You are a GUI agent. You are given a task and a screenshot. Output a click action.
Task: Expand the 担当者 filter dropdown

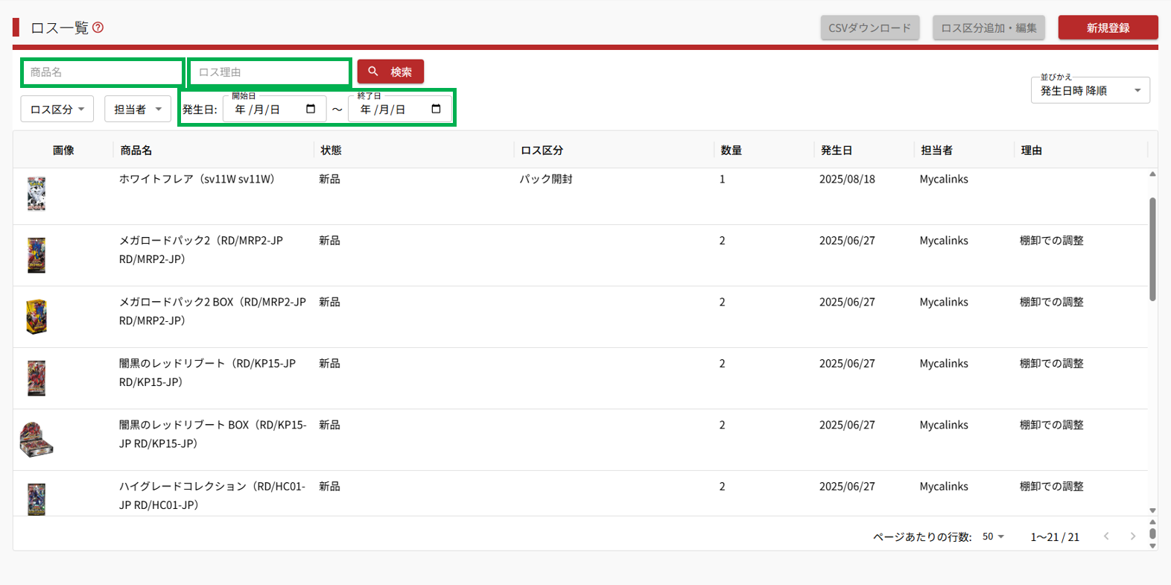pos(138,110)
